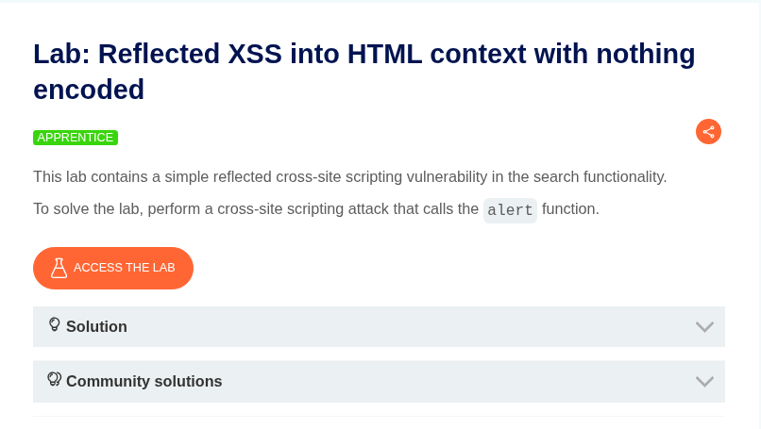This screenshot has width=761, height=429.
Task: Expand Community solutions using its chevron arrow
Action: coord(704,382)
